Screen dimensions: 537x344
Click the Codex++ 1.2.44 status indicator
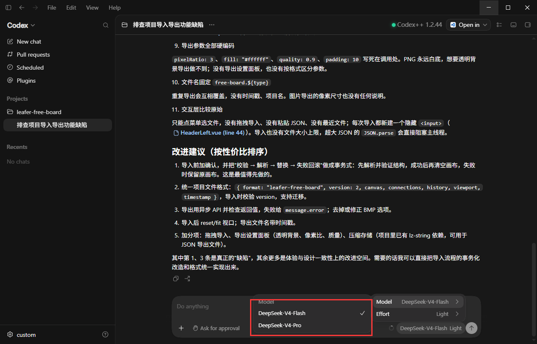pos(417,25)
